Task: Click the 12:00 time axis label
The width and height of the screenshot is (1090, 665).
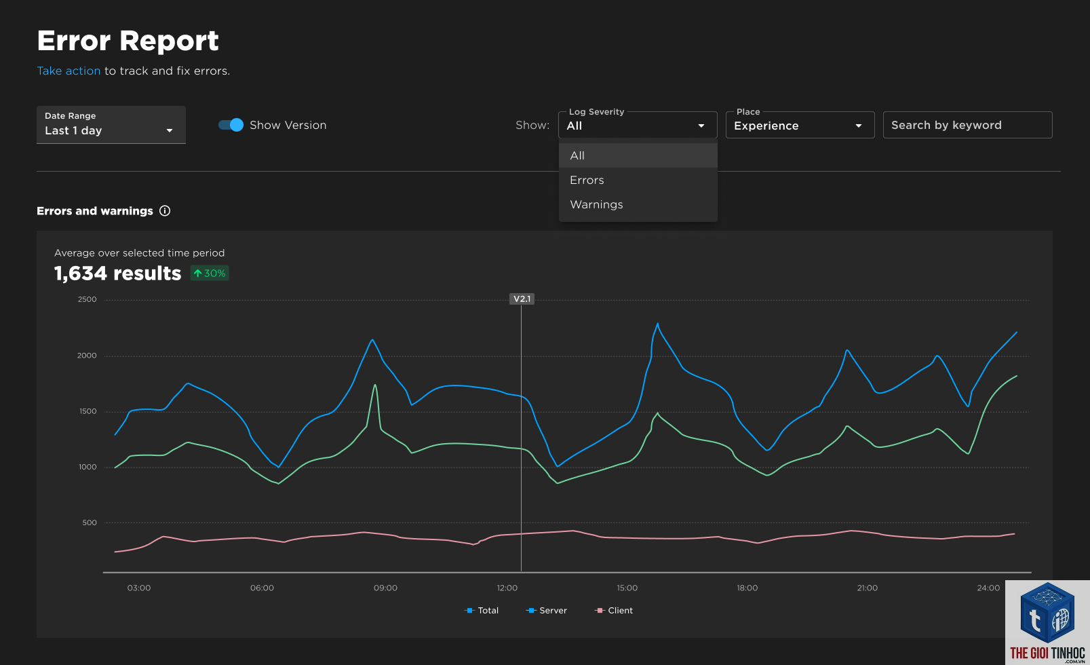Action: (x=507, y=588)
